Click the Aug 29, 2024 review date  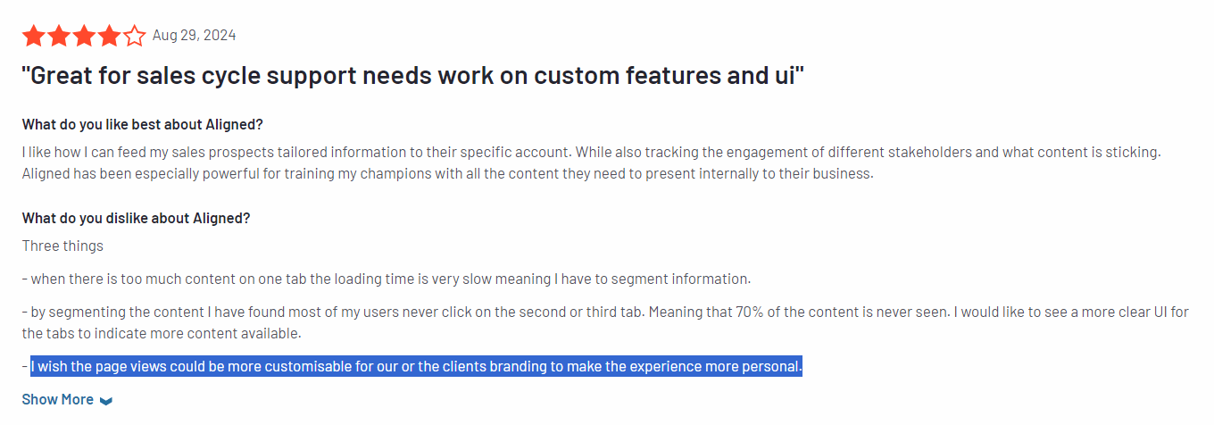point(194,36)
